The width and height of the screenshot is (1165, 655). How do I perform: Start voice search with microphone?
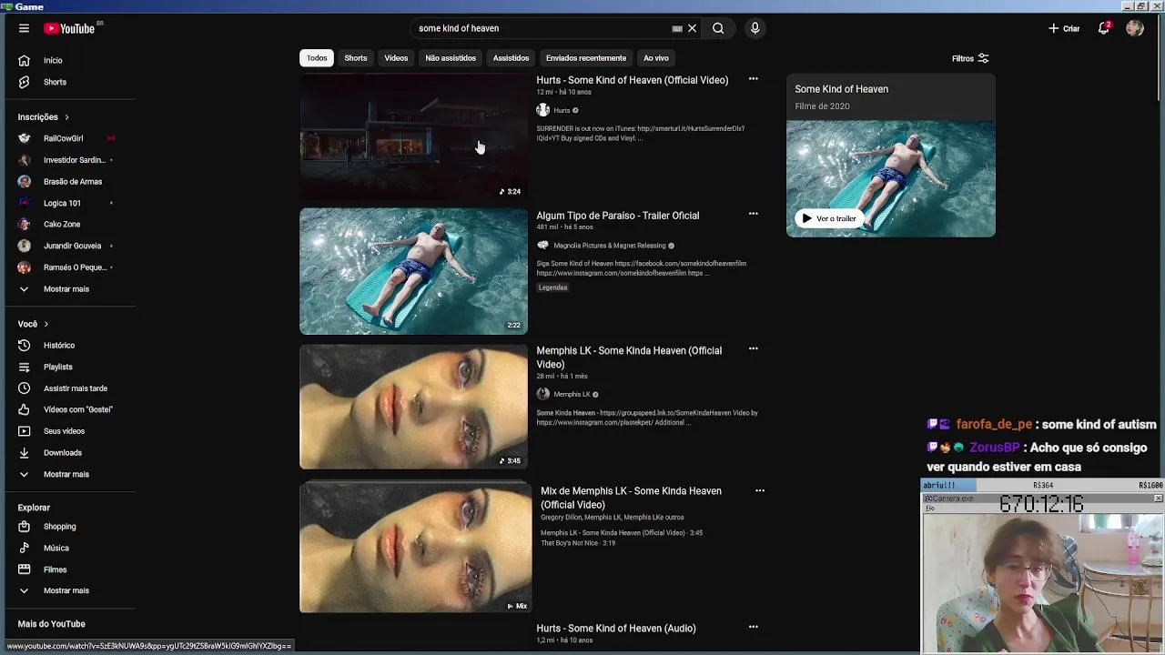[755, 28]
